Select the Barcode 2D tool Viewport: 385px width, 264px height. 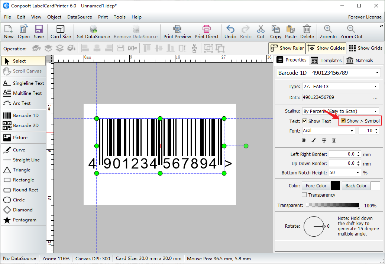point(23,125)
